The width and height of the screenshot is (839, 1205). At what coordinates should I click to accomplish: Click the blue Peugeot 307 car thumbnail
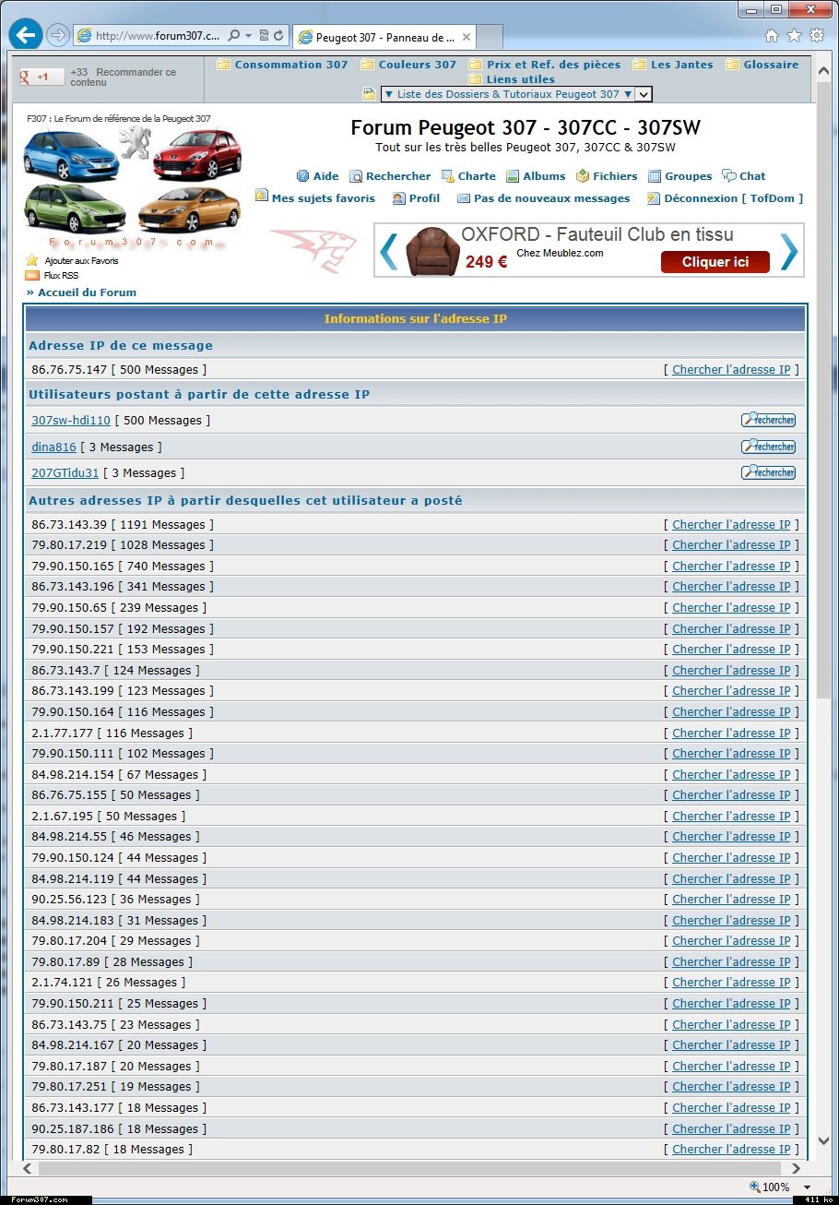tap(70, 155)
